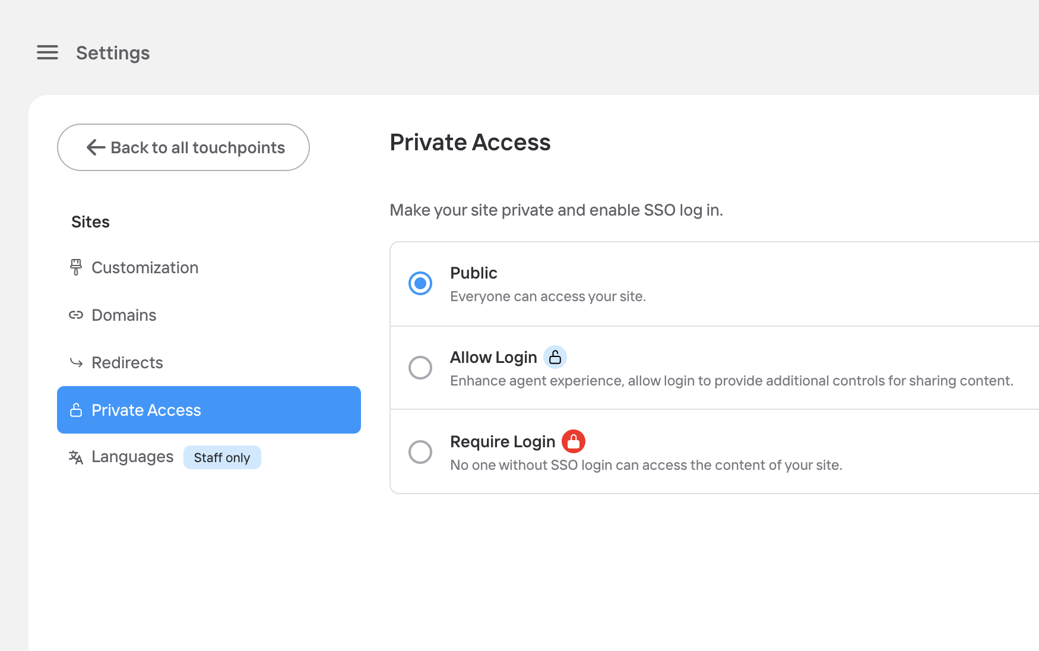Image resolution: width=1039 pixels, height=651 pixels.
Task: Click the Settings page title
Action: click(x=113, y=53)
